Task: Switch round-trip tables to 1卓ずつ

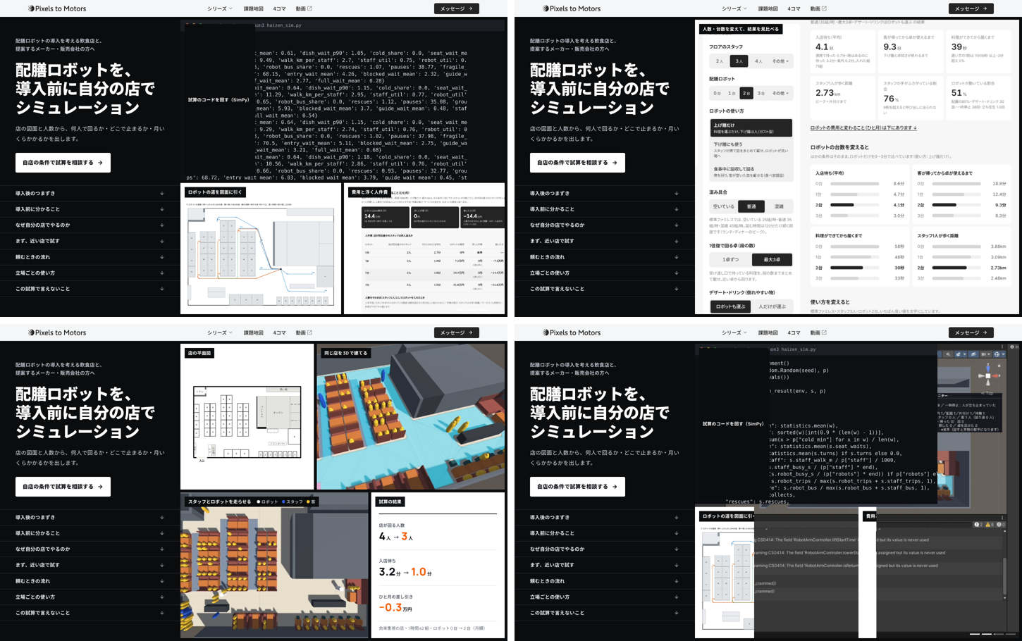Action: 730,259
